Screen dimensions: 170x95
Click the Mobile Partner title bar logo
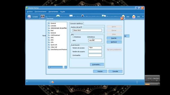[x=27, y=8]
